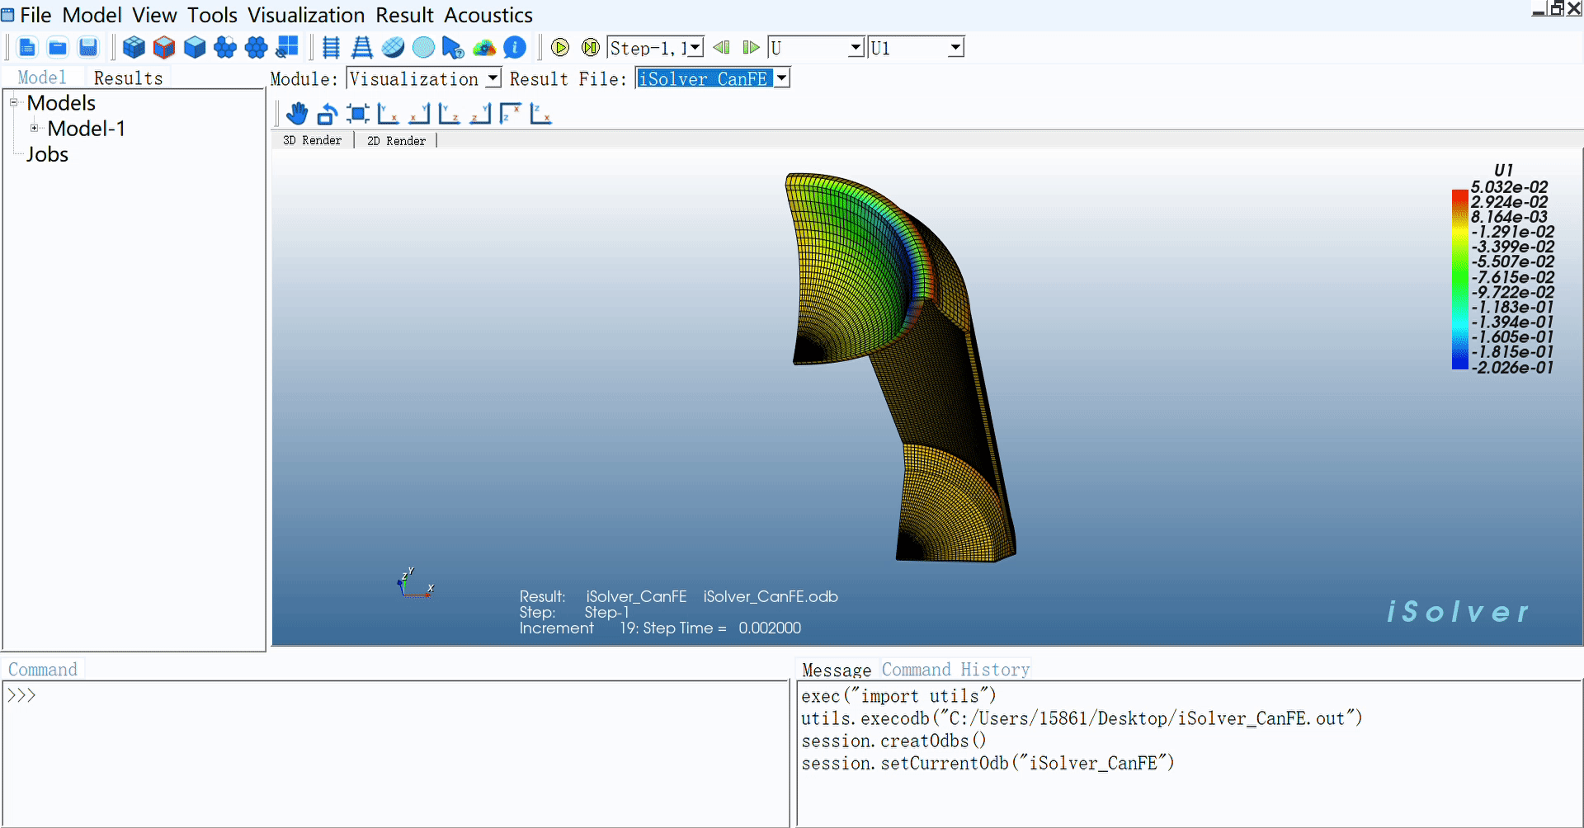The image size is (1584, 828).
Task: Click the Fit view to screen icon
Action: pos(358,114)
